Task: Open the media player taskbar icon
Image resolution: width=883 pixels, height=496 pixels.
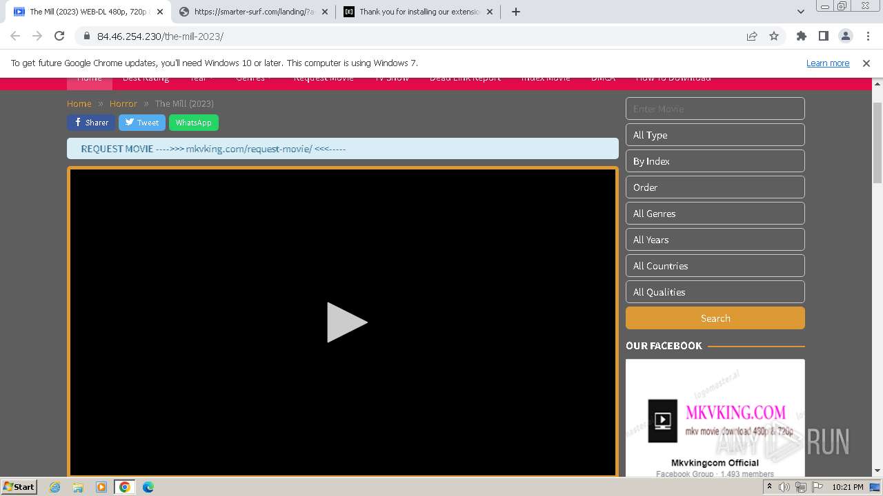Action: point(101,487)
